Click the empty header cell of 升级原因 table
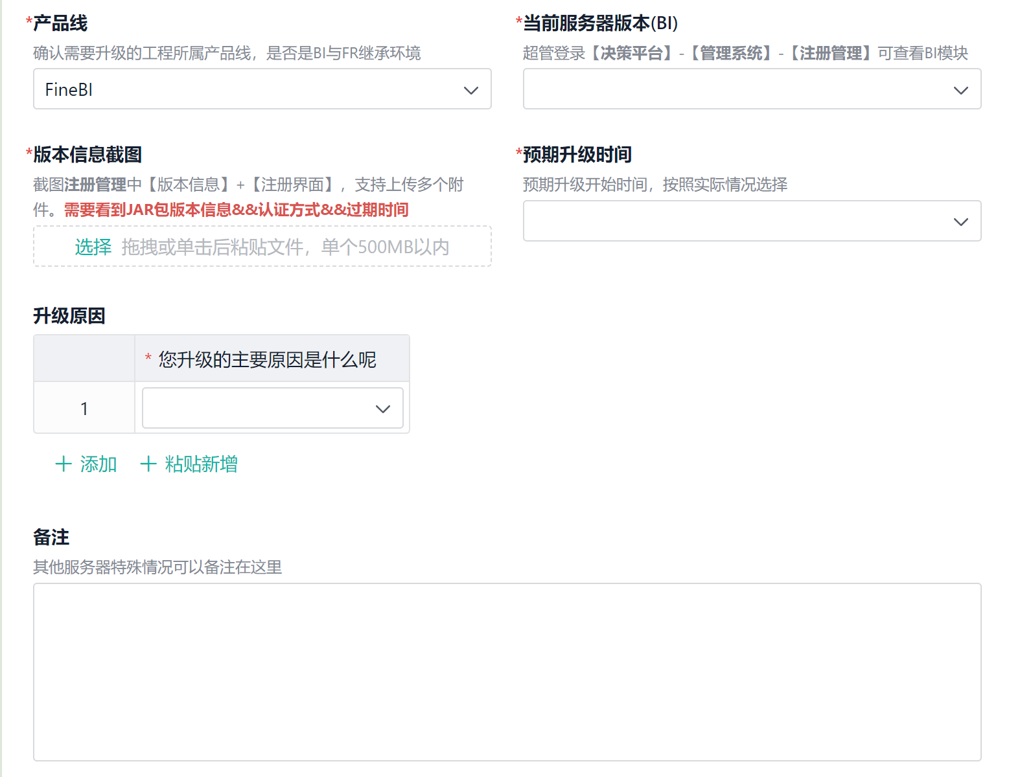 [84, 359]
